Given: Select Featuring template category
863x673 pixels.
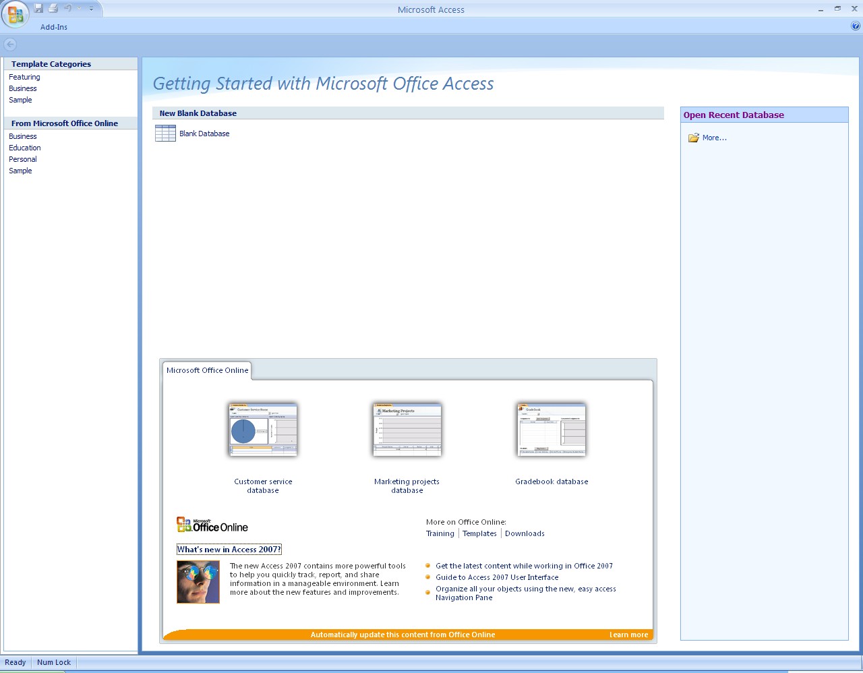Looking at the screenshot, I should [x=24, y=77].
